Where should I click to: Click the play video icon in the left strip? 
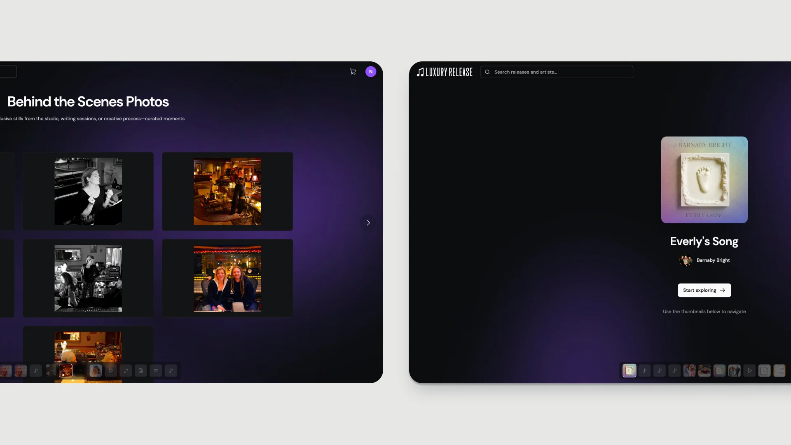pos(111,370)
